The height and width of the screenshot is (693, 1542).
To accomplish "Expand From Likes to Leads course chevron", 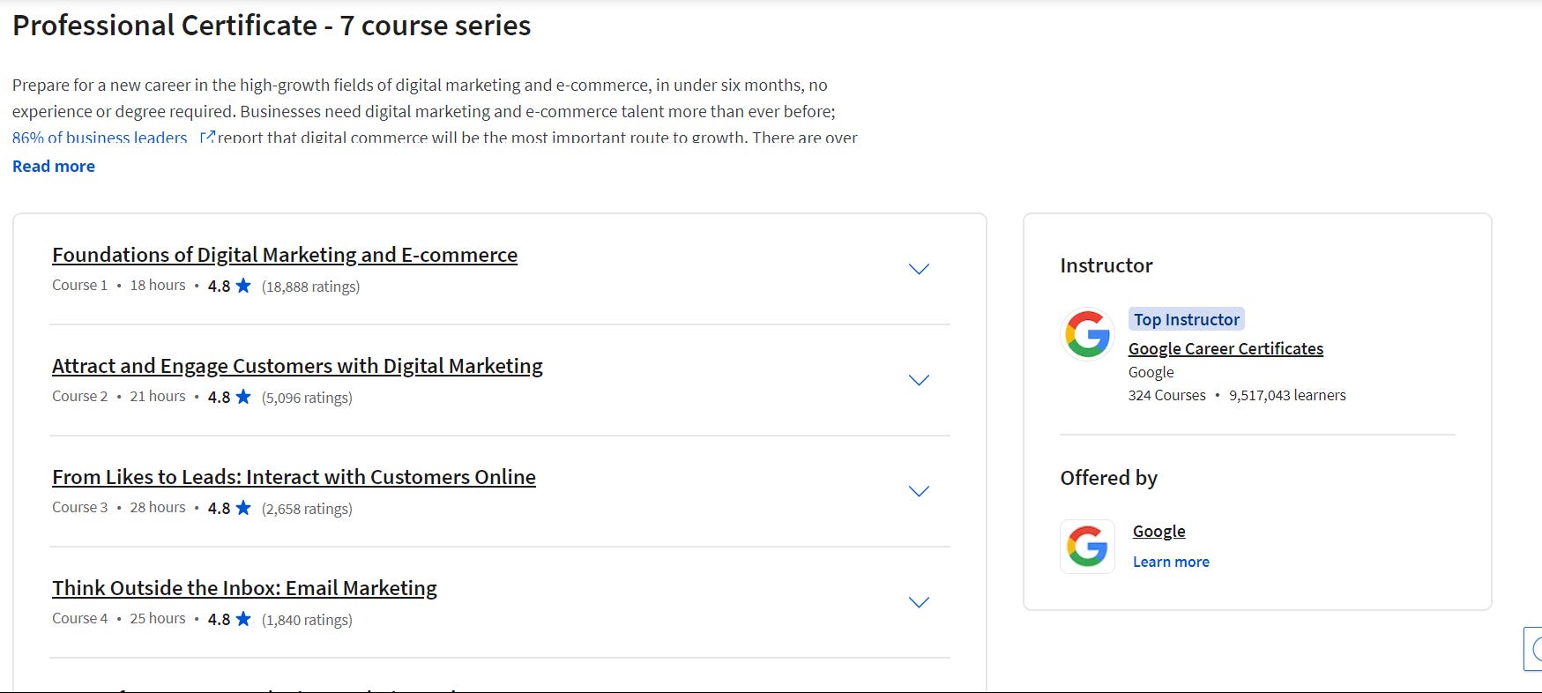I will (919, 491).
